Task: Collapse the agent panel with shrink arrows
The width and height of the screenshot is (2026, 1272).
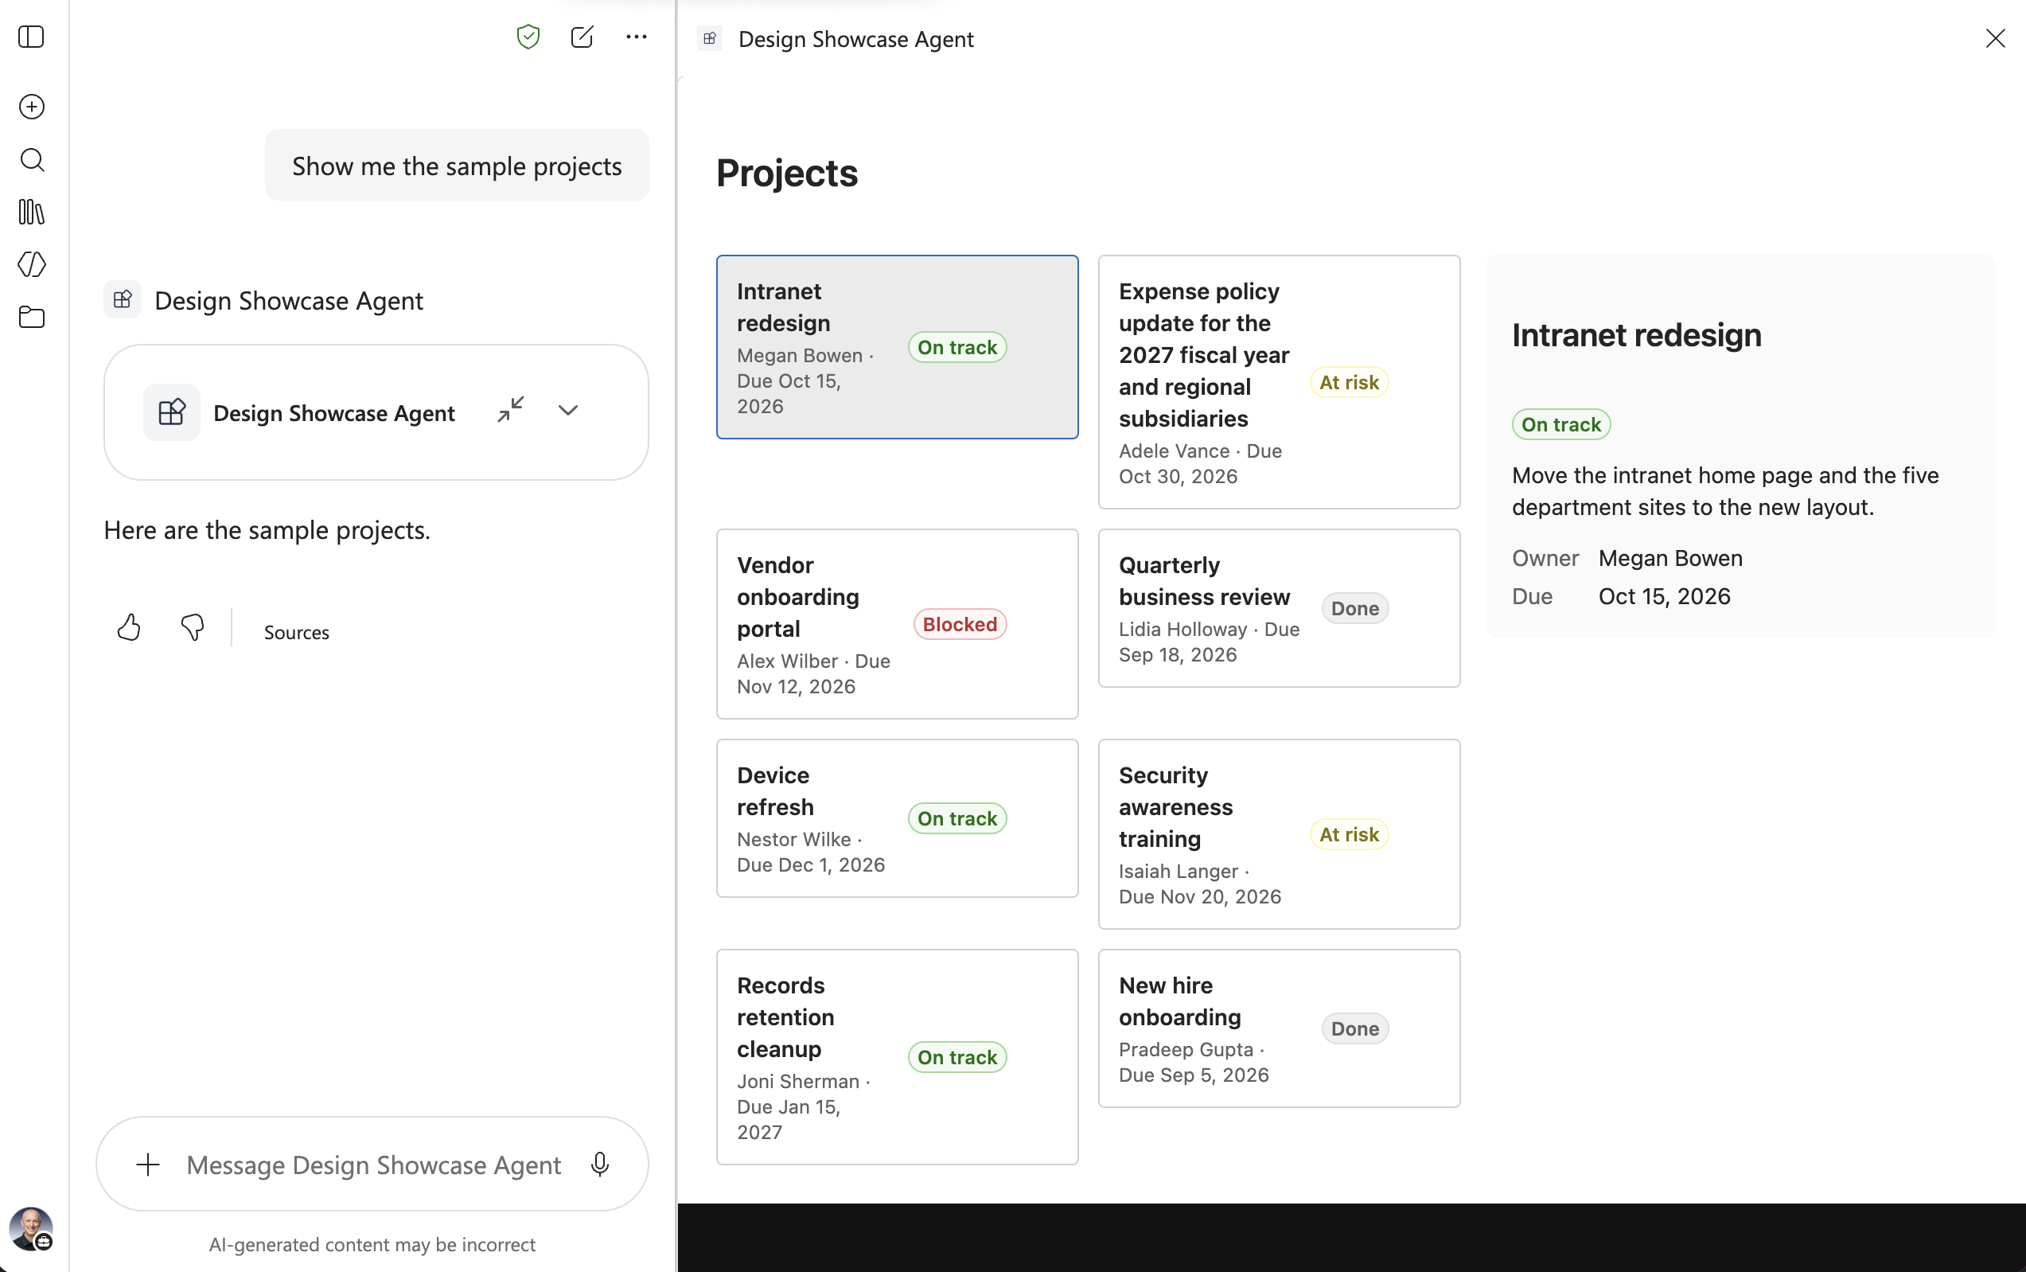Action: [x=511, y=410]
